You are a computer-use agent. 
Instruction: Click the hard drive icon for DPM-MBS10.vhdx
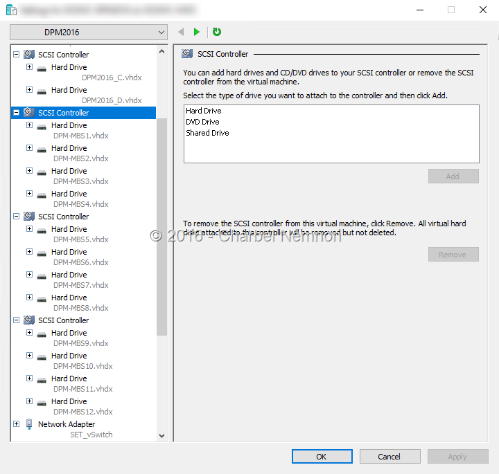[x=42, y=357]
